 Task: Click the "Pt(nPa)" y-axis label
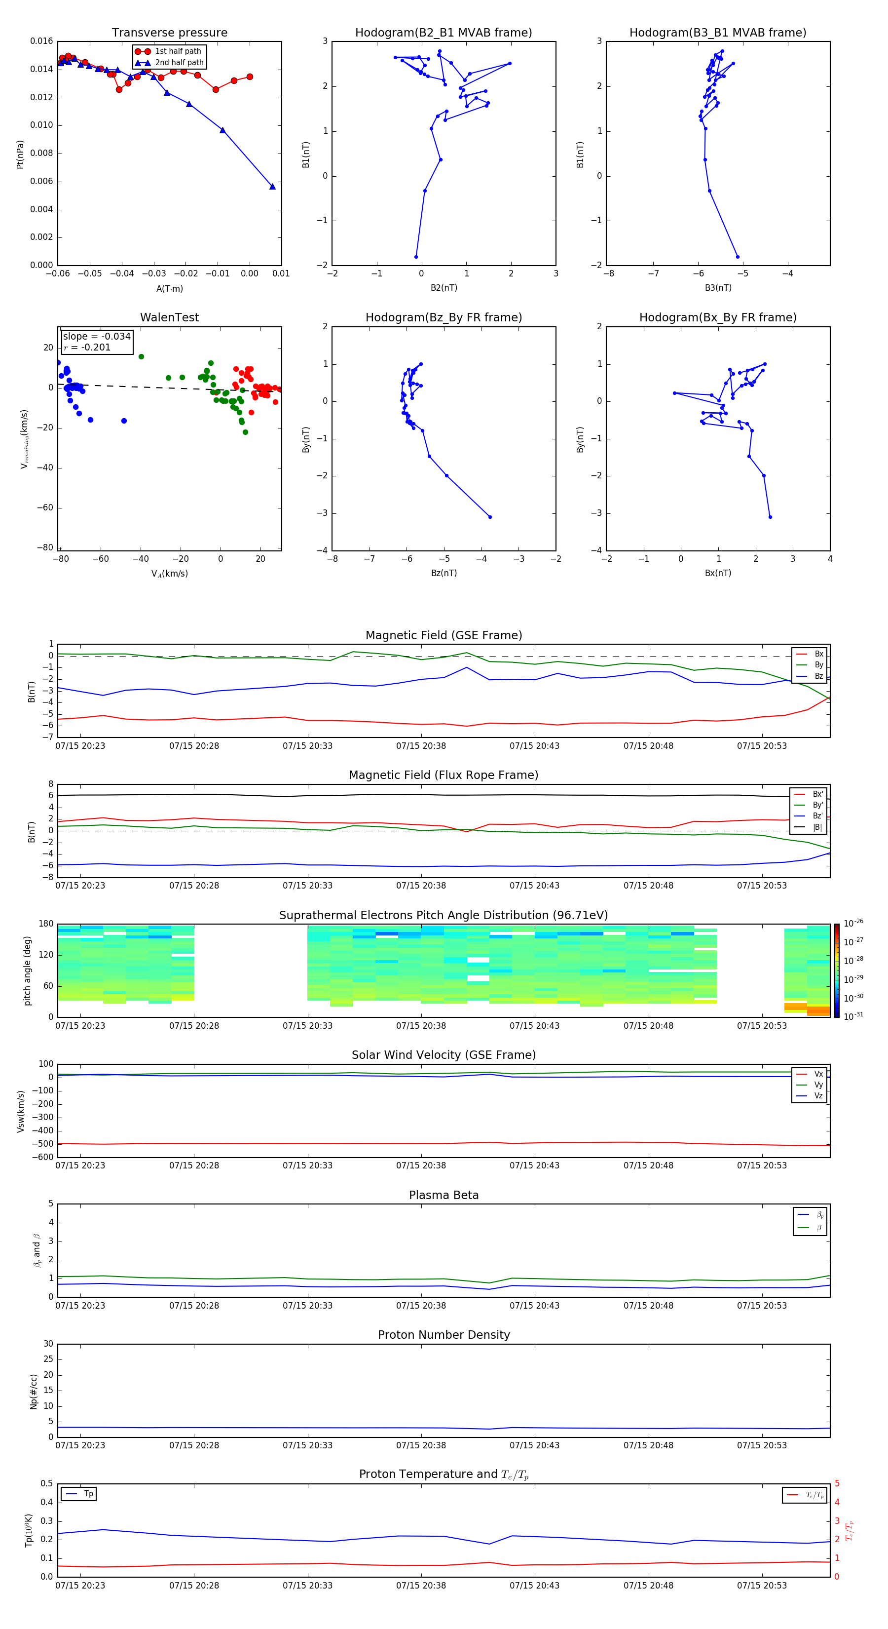[x=20, y=155]
